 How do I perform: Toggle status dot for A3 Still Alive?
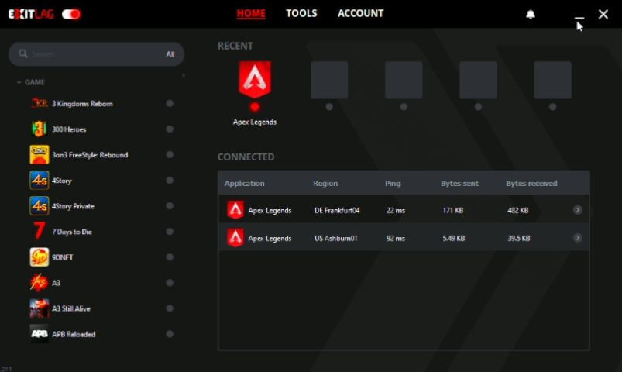[x=170, y=308]
